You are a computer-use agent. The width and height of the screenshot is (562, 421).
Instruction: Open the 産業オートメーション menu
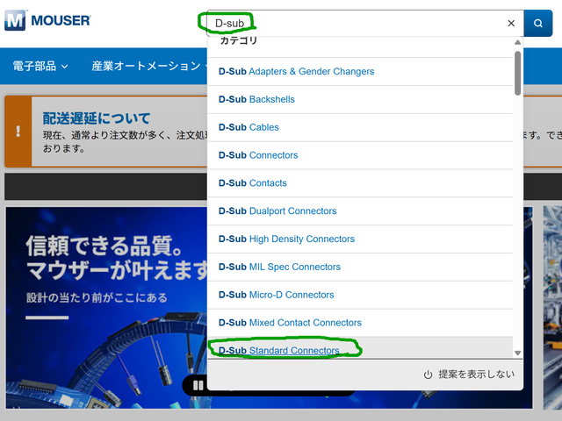149,67
